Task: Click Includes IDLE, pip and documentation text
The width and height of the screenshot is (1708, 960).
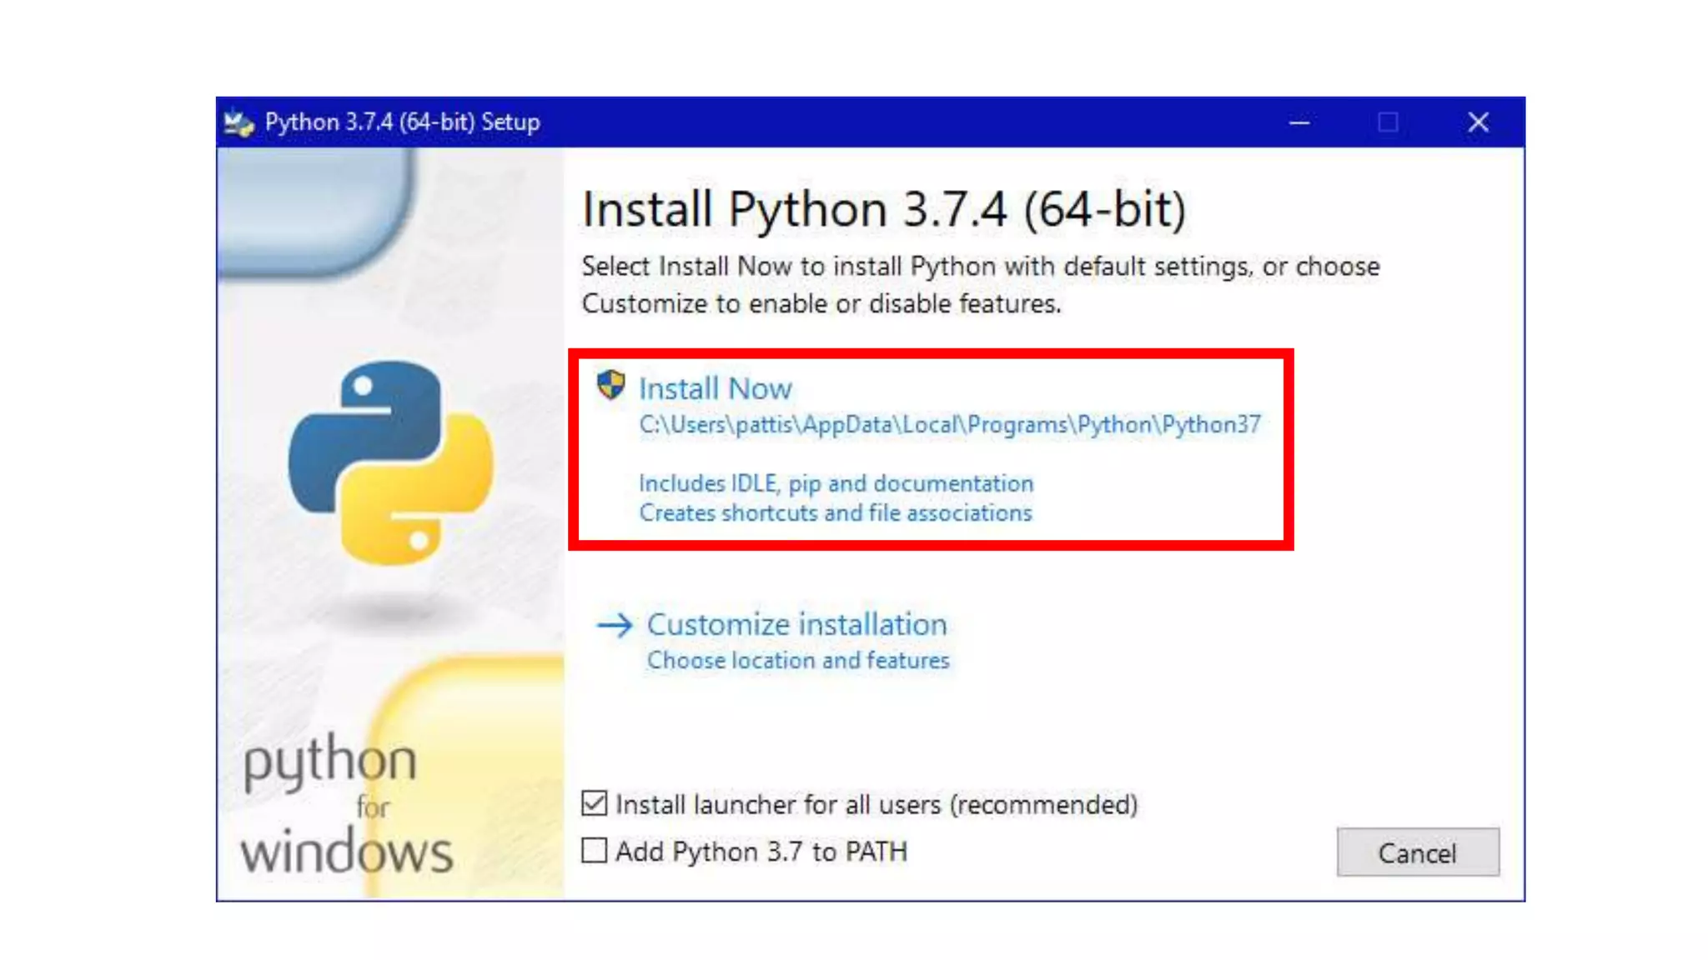Action: [836, 483]
